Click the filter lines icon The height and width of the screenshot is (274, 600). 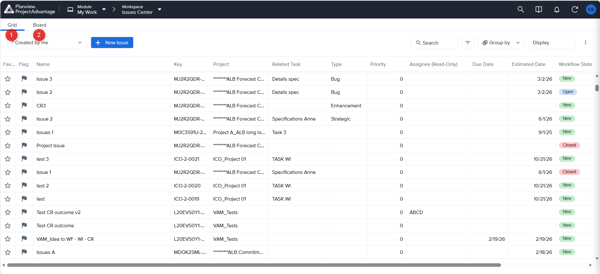(468, 43)
